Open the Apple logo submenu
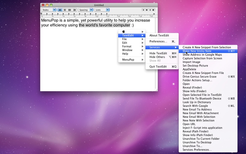This screenshot has height=154, width=246. click(x=132, y=32)
